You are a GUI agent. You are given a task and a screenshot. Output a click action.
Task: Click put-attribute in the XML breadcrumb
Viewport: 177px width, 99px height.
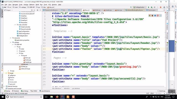(76, 89)
